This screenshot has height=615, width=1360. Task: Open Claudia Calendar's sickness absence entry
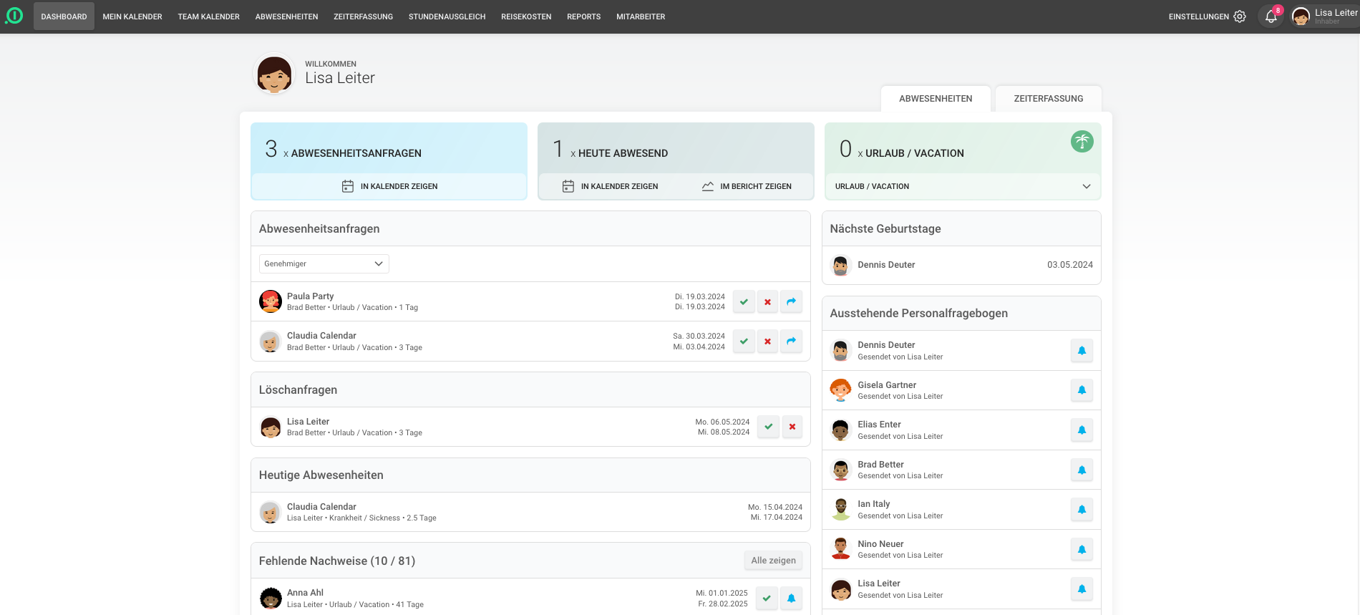530,512
